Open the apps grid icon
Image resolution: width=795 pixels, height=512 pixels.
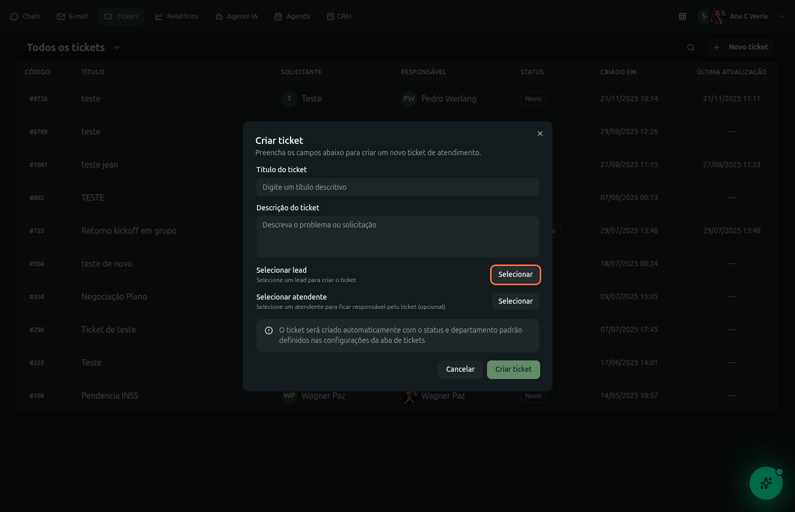click(x=682, y=16)
